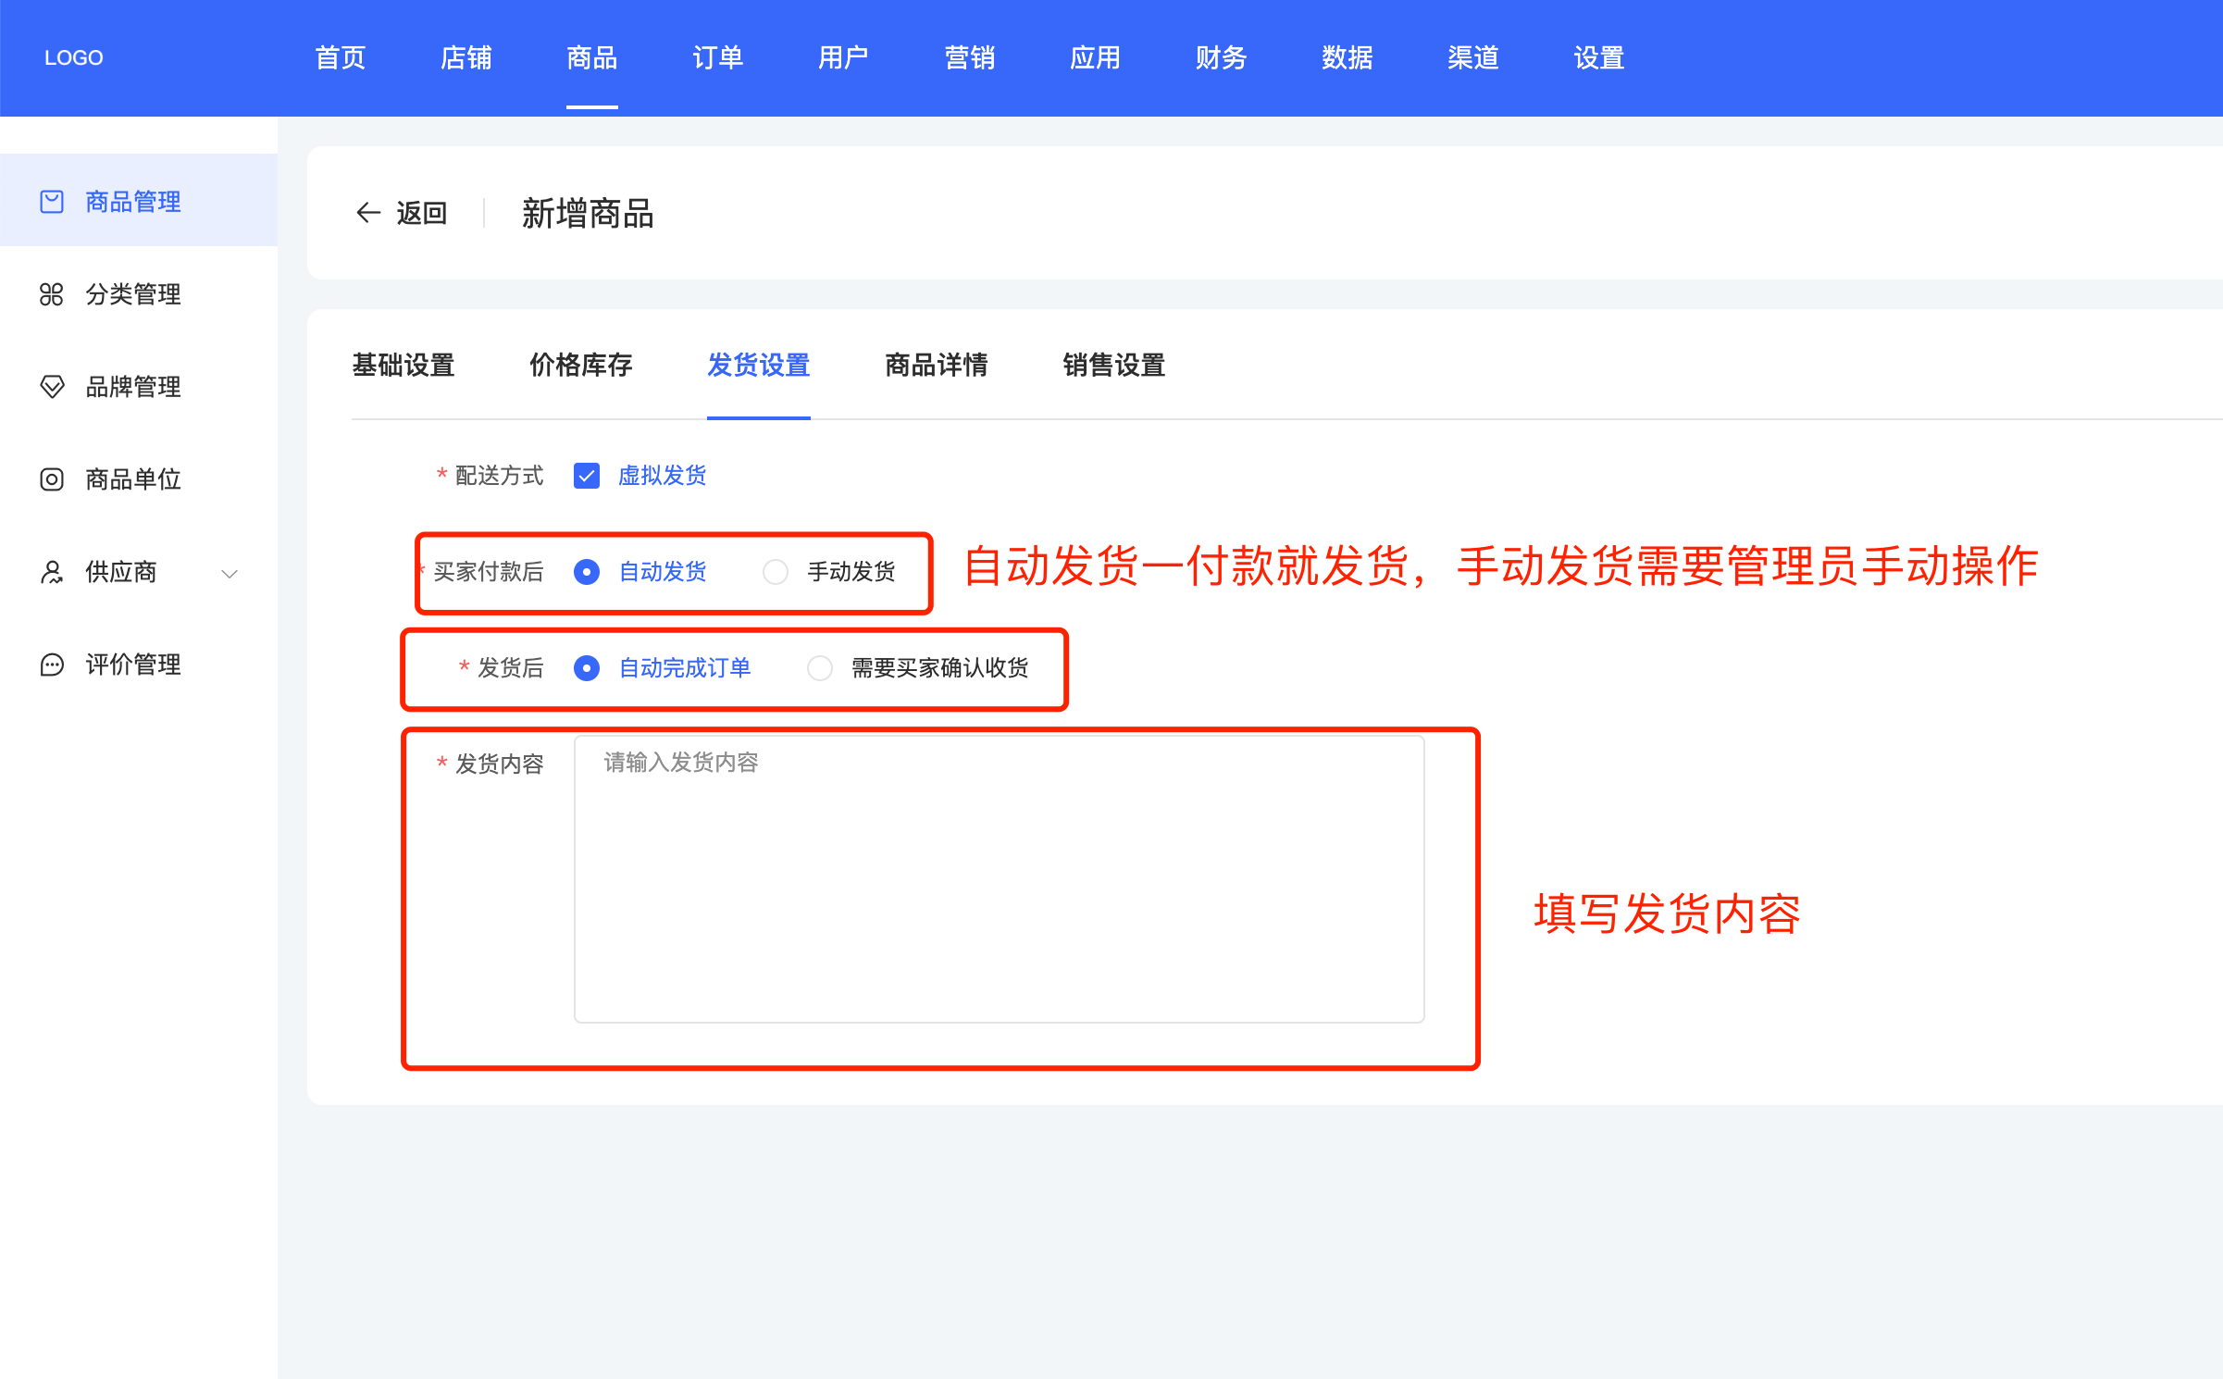Click the 评价管理 chat bubble icon
This screenshot has height=1379, width=2223.
(52, 665)
